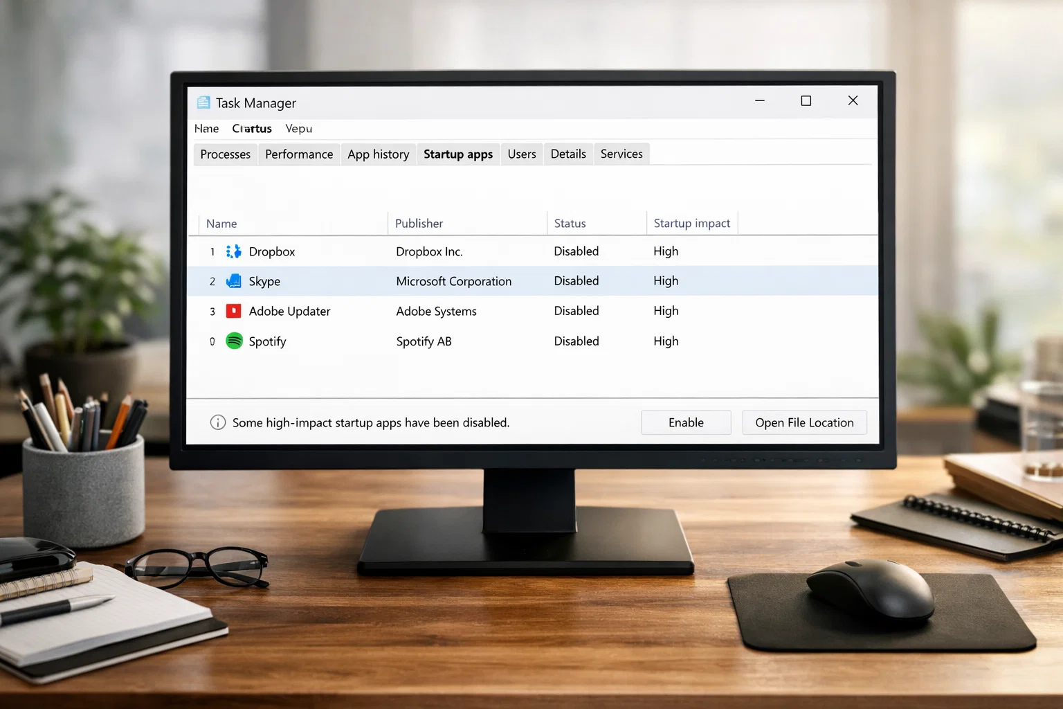Minimize the Task Manager window
This screenshot has height=709, width=1063.
tap(760, 101)
